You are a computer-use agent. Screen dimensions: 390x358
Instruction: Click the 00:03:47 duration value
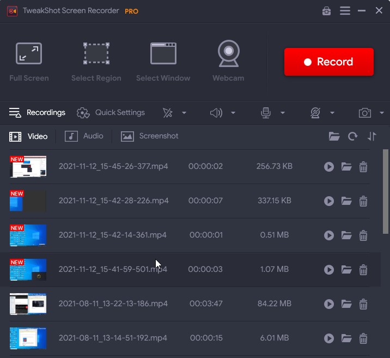coord(206,304)
